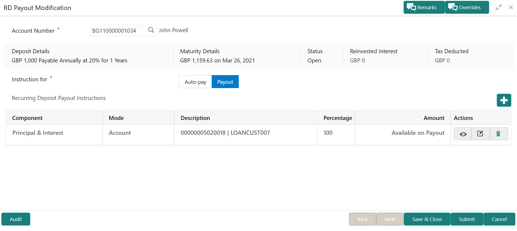Screen dimensions: 517x231
Task: Select the Payout instruction option
Action: tap(225, 82)
